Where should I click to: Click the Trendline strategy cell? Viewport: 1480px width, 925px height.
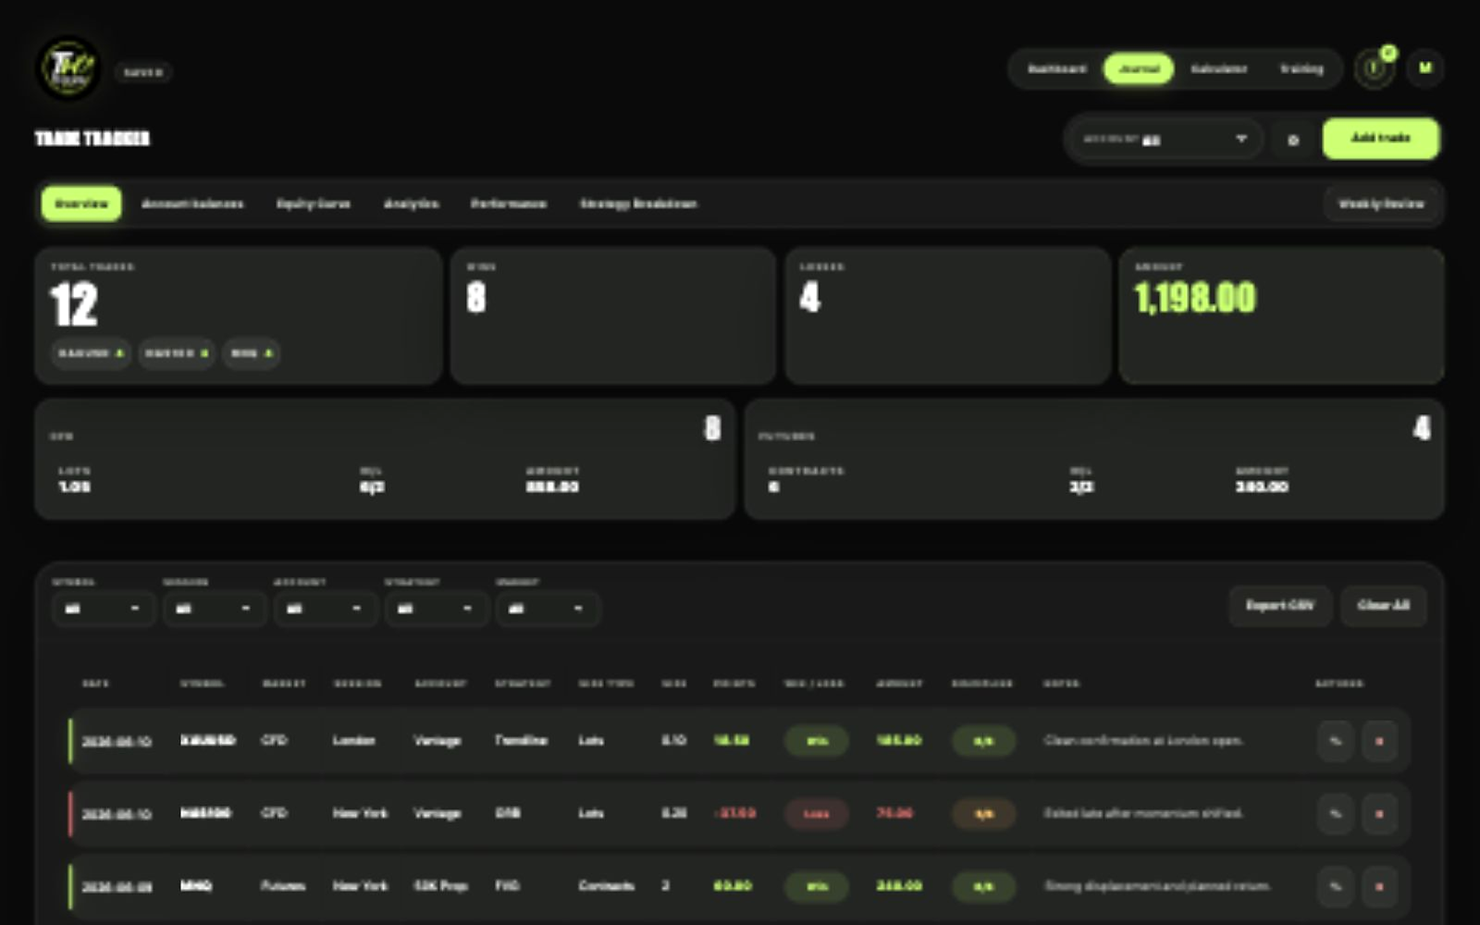point(521,740)
